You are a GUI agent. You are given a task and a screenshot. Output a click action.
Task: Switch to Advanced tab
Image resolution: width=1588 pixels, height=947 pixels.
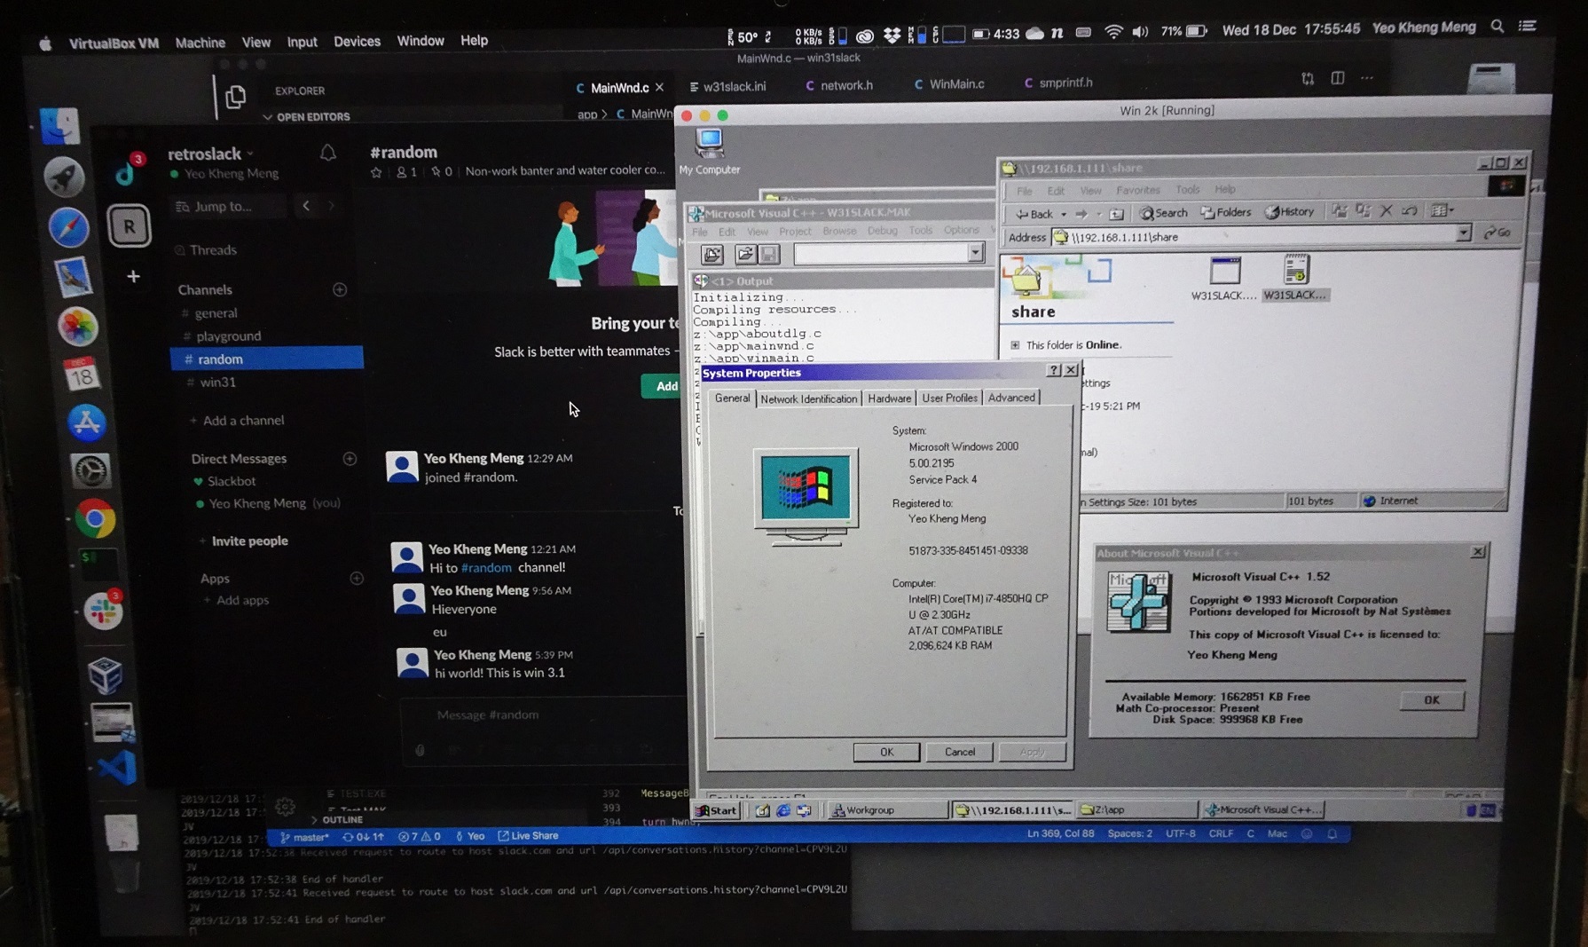1010,398
